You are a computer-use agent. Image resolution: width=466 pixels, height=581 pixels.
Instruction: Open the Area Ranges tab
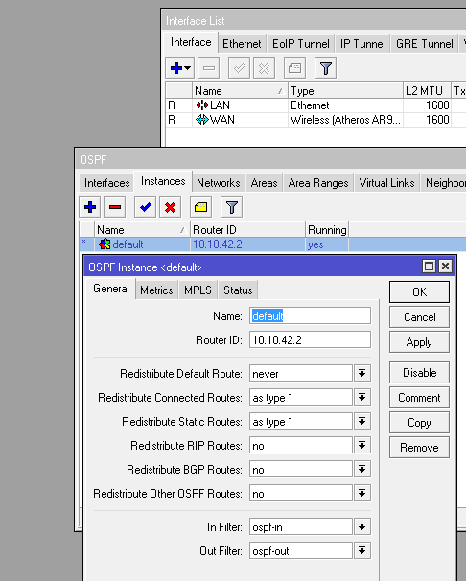(x=318, y=183)
